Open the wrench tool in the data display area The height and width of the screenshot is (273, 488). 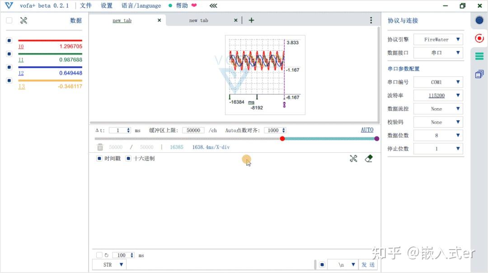[353, 159]
